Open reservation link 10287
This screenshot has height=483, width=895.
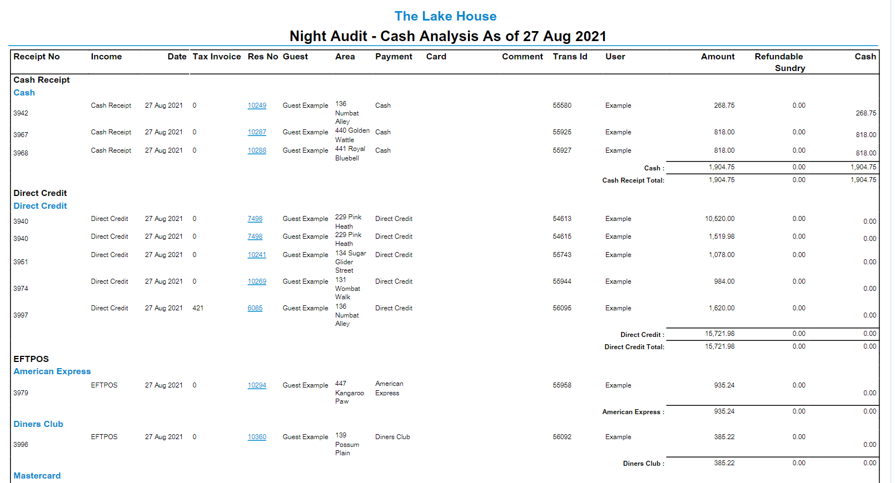tap(257, 132)
